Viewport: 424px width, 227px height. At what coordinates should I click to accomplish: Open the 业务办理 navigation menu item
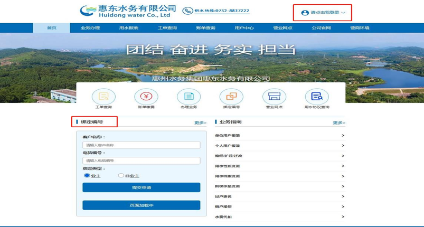(x=90, y=28)
